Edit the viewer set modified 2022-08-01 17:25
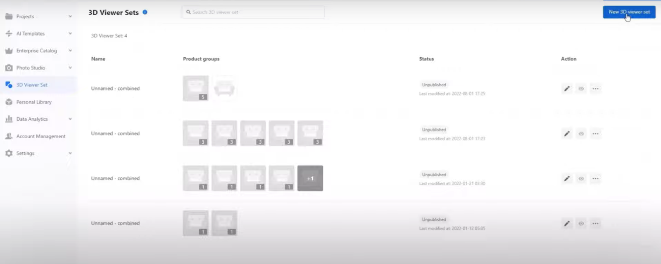 point(567,89)
